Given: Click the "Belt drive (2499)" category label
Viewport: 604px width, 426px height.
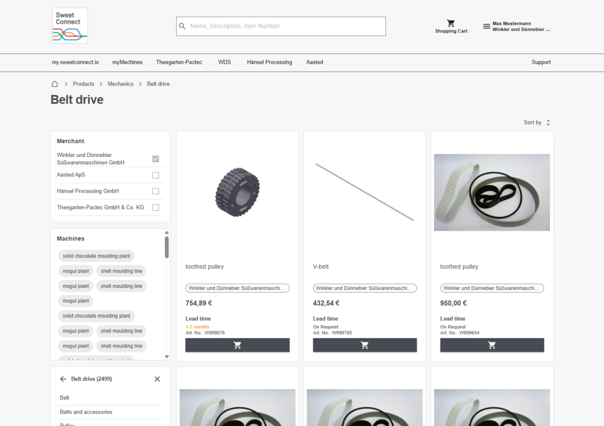Looking at the screenshot, I should (x=91, y=379).
